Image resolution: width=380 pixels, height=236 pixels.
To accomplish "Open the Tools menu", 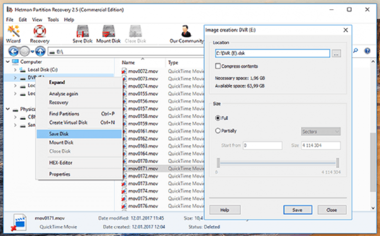I will tap(53, 20).
